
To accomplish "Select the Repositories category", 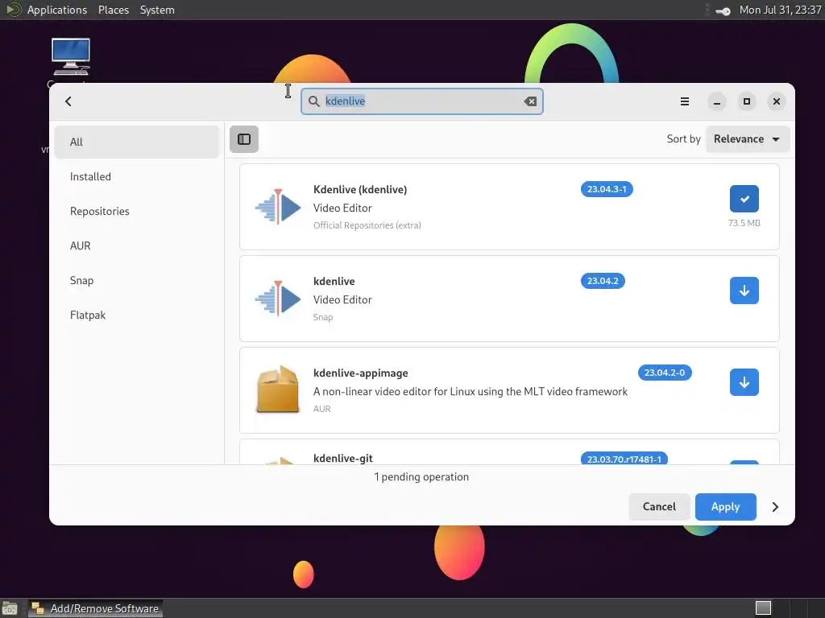I will tap(136, 212).
